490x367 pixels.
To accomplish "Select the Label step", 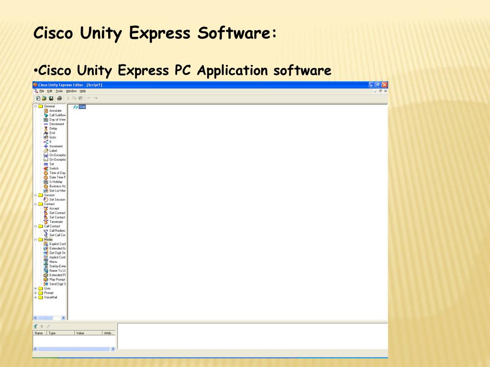I will pos(50,151).
